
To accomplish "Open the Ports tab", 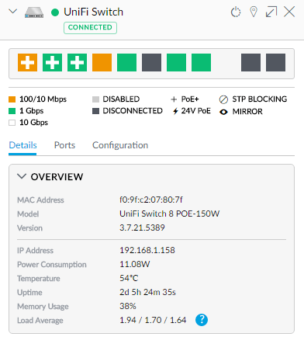I will [x=64, y=145].
